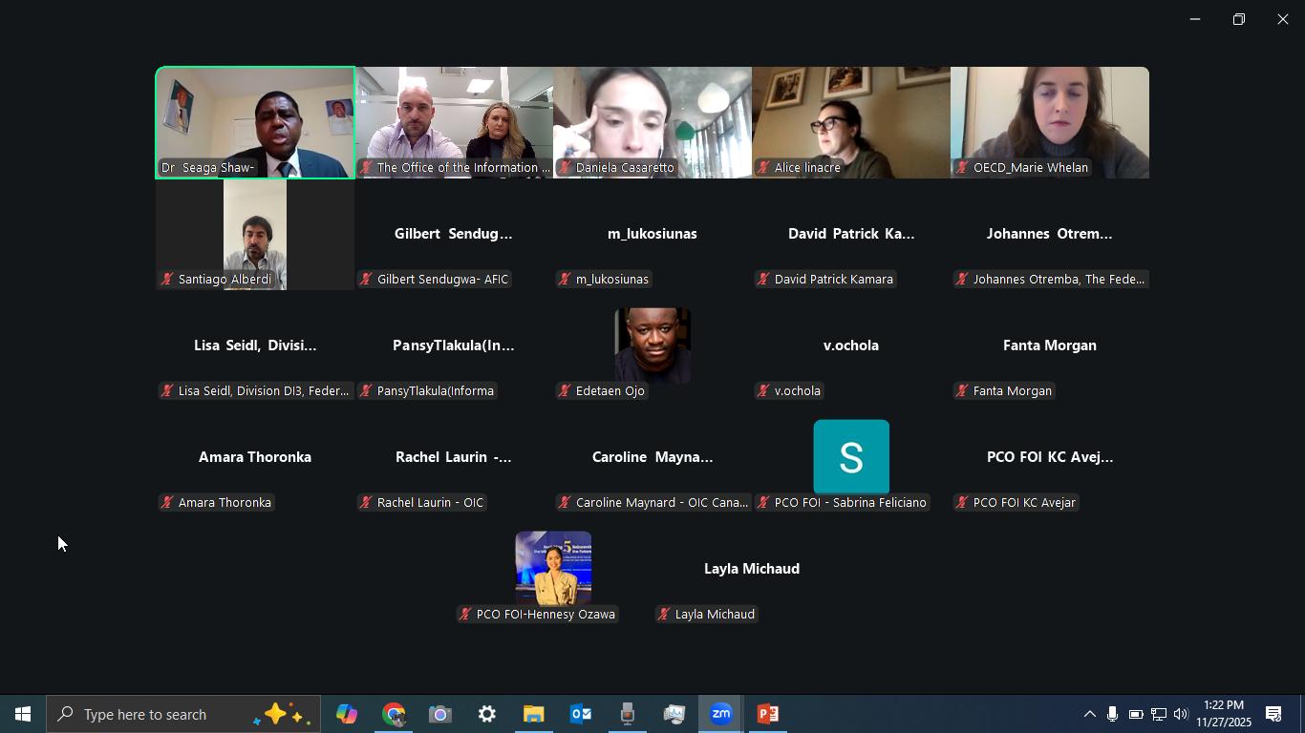Open Google Chrome from the taskbar
This screenshot has height=733, width=1305.
click(x=394, y=714)
